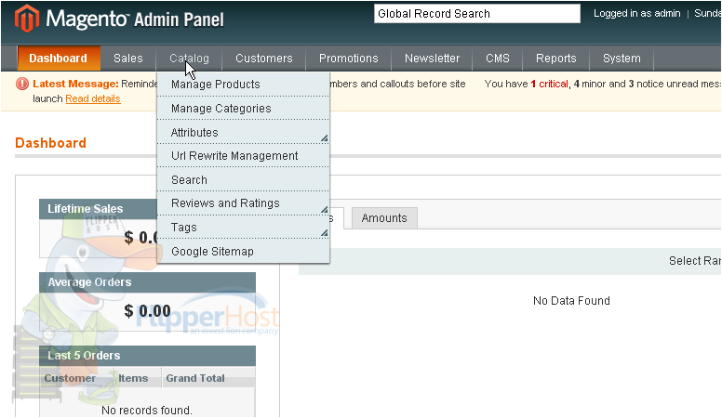Switch to the Amounts tab

384,218
